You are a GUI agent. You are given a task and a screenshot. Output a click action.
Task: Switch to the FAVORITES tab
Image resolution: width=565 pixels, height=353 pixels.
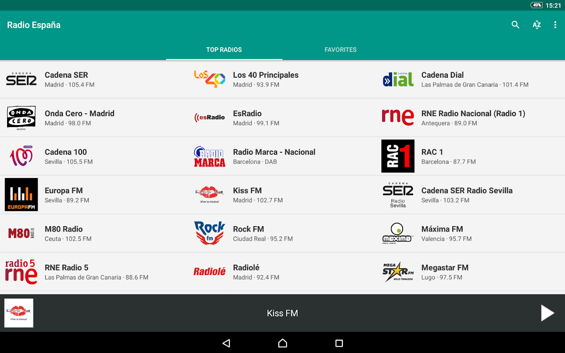point(341,50)
